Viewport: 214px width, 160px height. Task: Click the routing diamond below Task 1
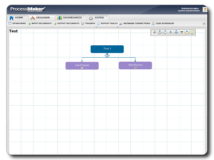107,55
